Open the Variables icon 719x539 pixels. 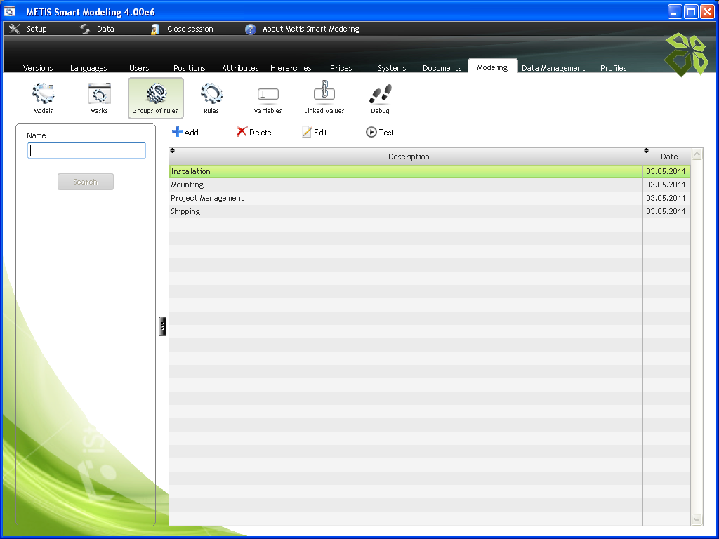pyautogui.click(x=268, y=94)
